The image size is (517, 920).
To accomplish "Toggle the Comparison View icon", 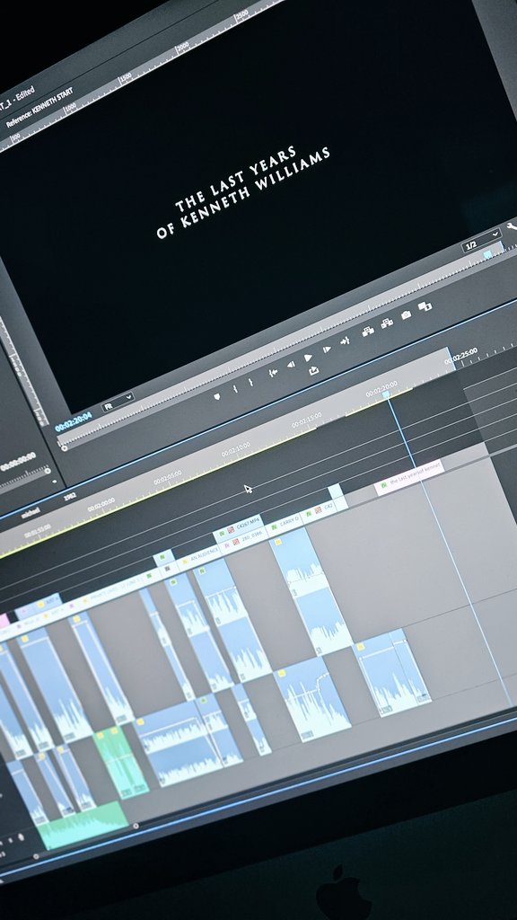I will pyautogui.click(x=425, y=306).
